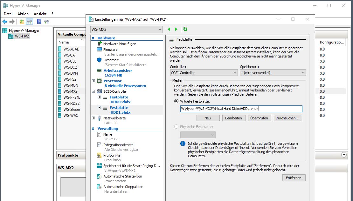Collapse the SCSI-Controller tree node
This screenshot has height=201, width=353.
coord(93,91)
